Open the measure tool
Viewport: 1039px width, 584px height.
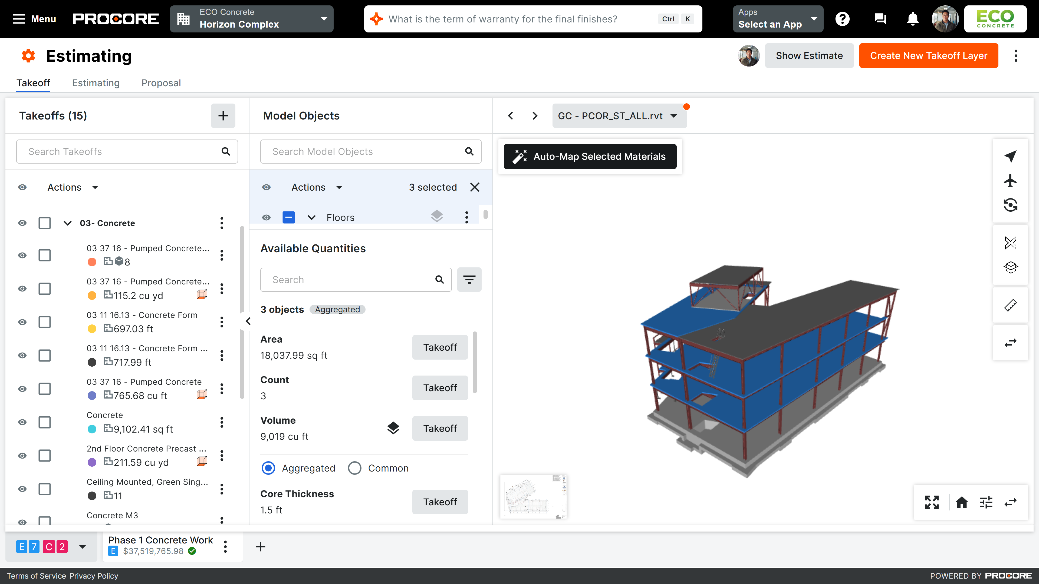[1011, 305]
